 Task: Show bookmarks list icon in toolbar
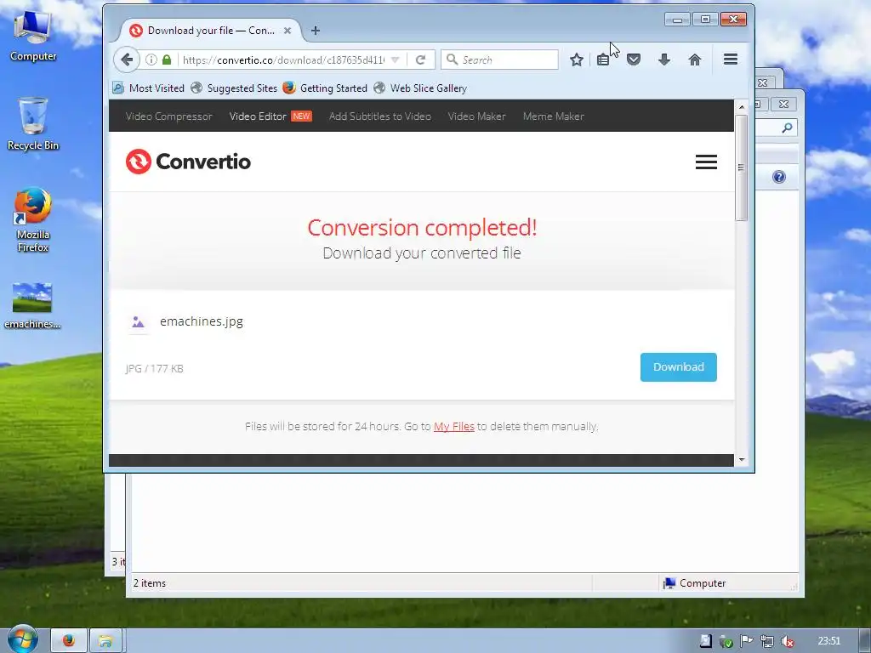[603, 60]
